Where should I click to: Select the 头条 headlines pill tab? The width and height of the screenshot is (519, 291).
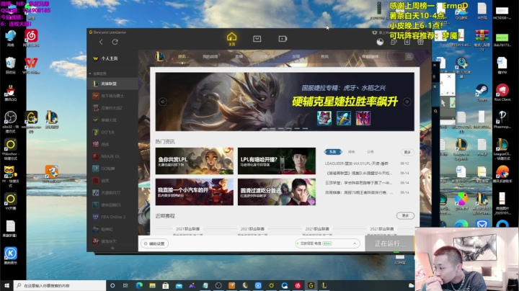click(332, 152)
